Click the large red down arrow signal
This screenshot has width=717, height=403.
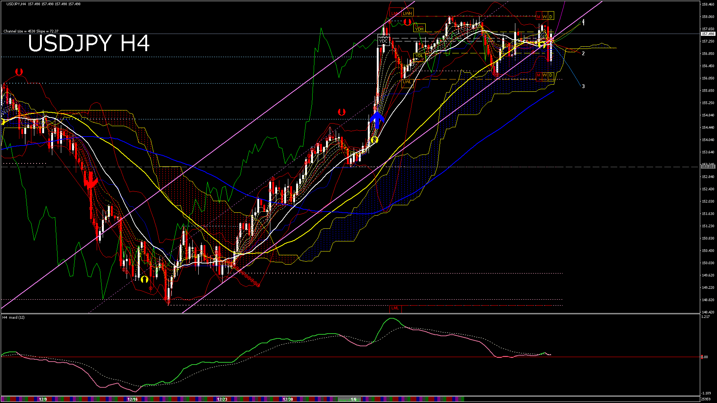(90, 181)
